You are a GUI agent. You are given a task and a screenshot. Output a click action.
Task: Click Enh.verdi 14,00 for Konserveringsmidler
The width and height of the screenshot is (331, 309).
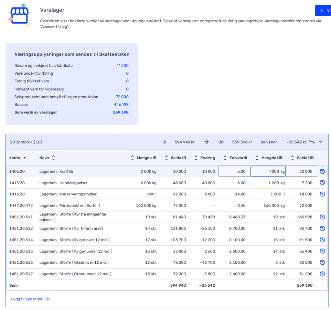tap(240, 194)
